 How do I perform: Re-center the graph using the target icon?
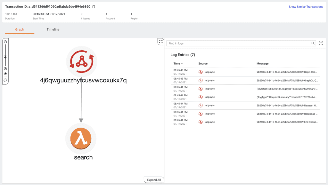(x=5, y=74)
